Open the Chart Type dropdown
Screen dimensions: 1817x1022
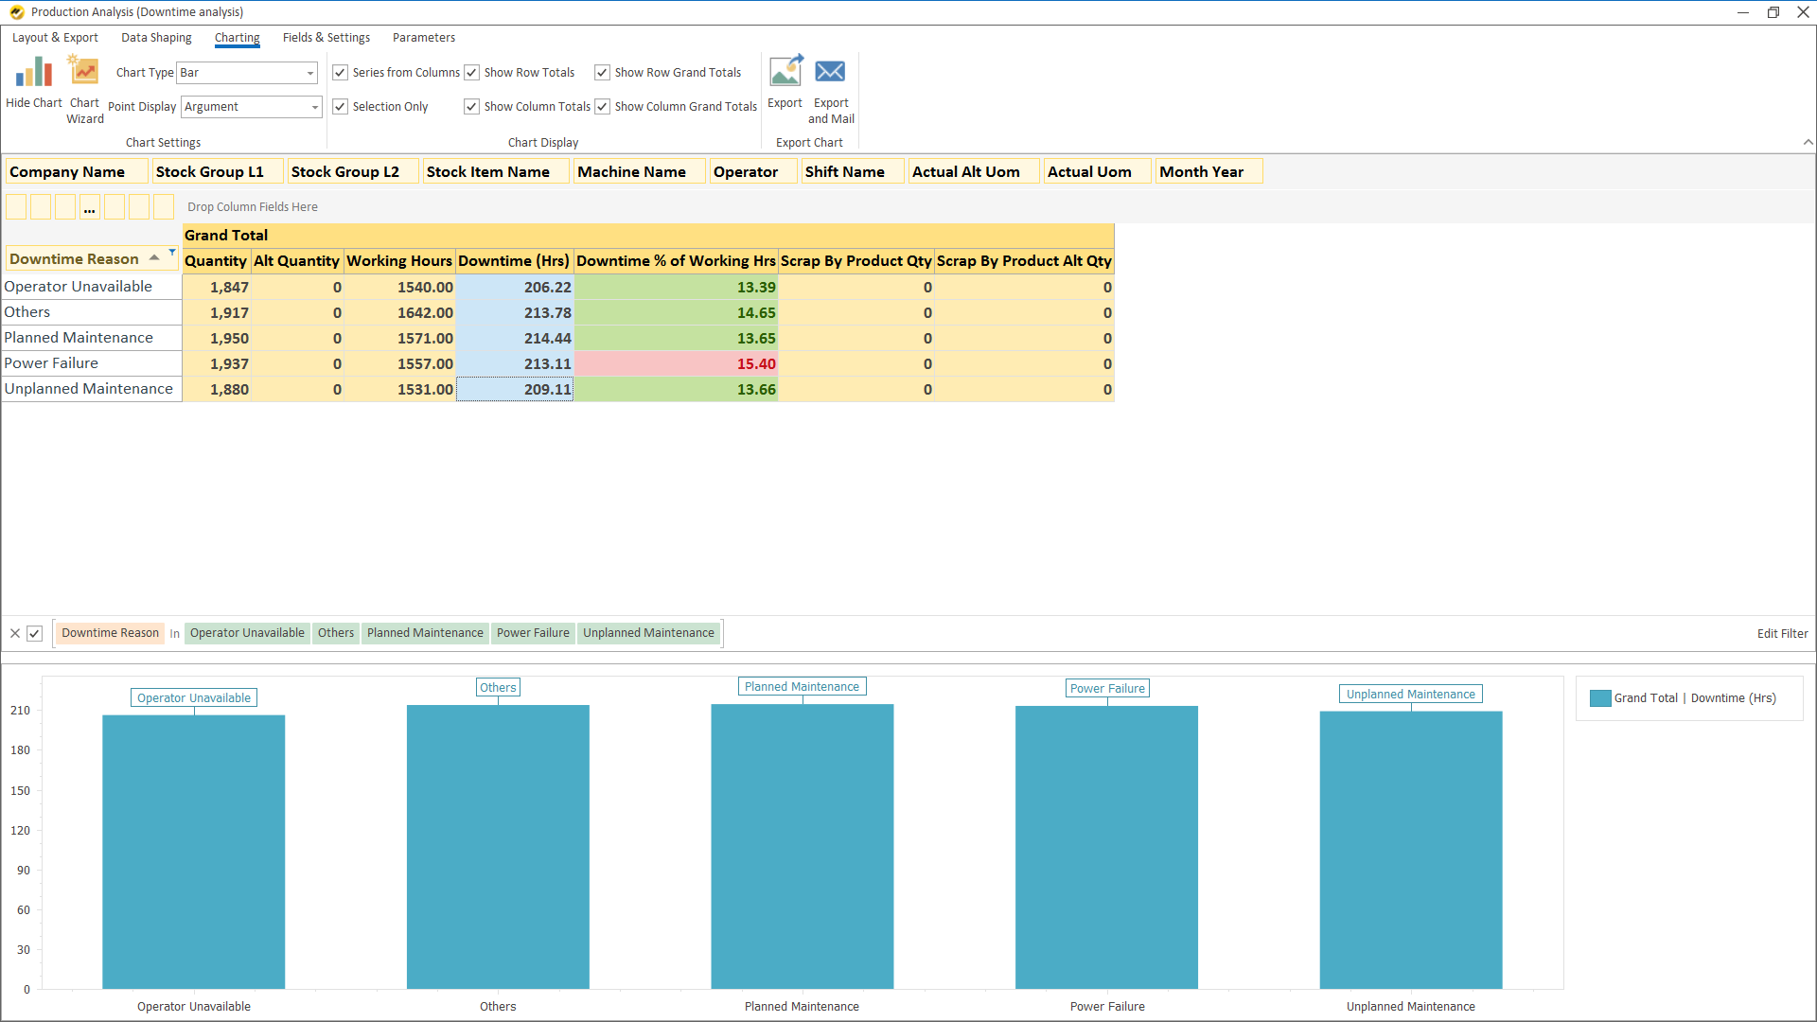pos(310,72)
